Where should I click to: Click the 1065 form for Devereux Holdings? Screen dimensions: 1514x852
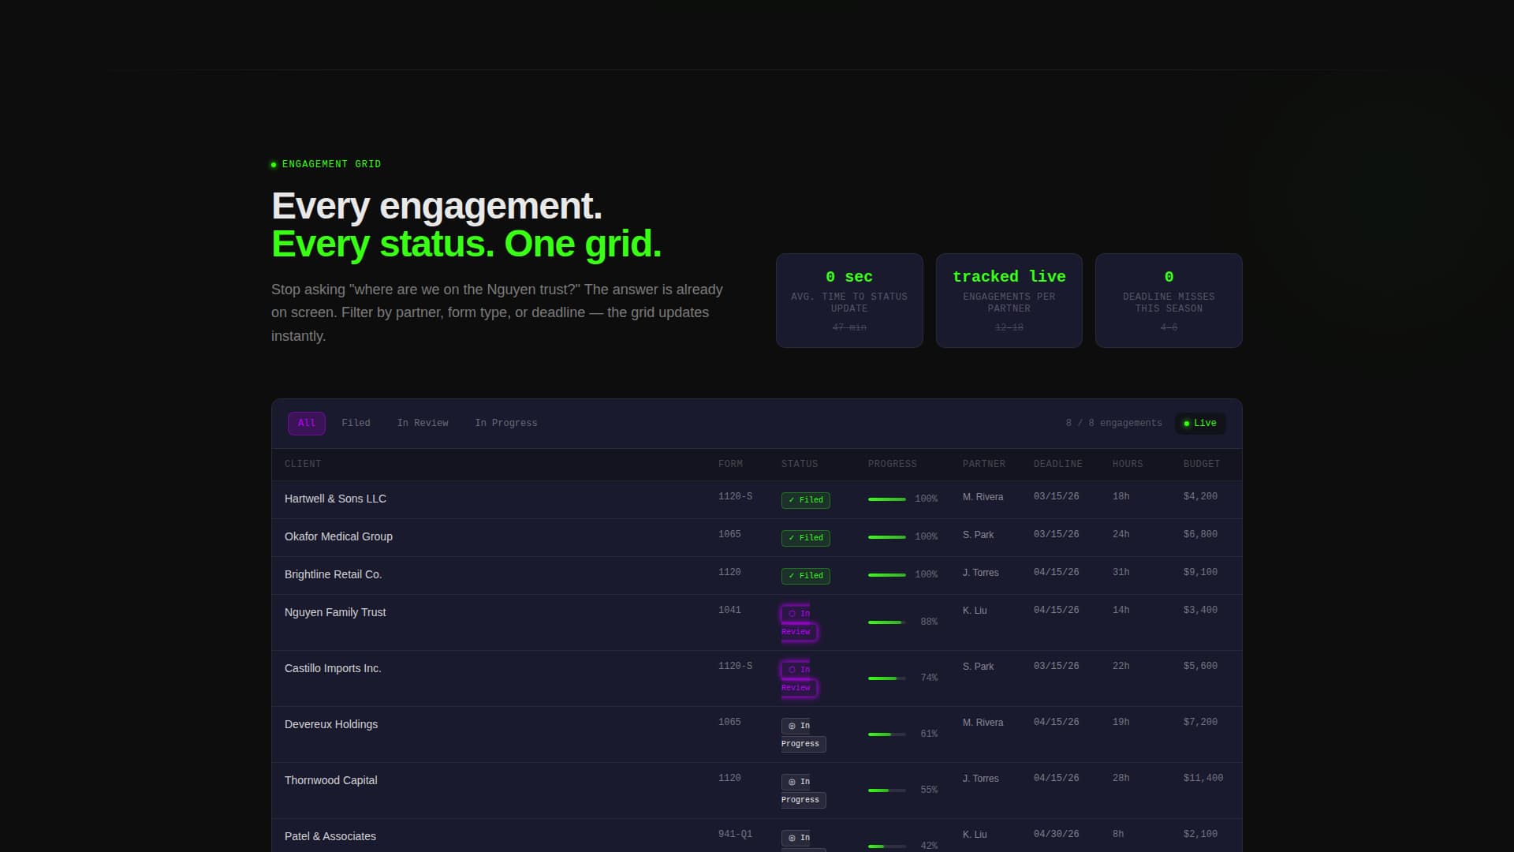coord(729,723)
